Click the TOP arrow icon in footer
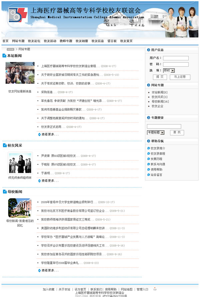200x297 pixels. [155, 289]
